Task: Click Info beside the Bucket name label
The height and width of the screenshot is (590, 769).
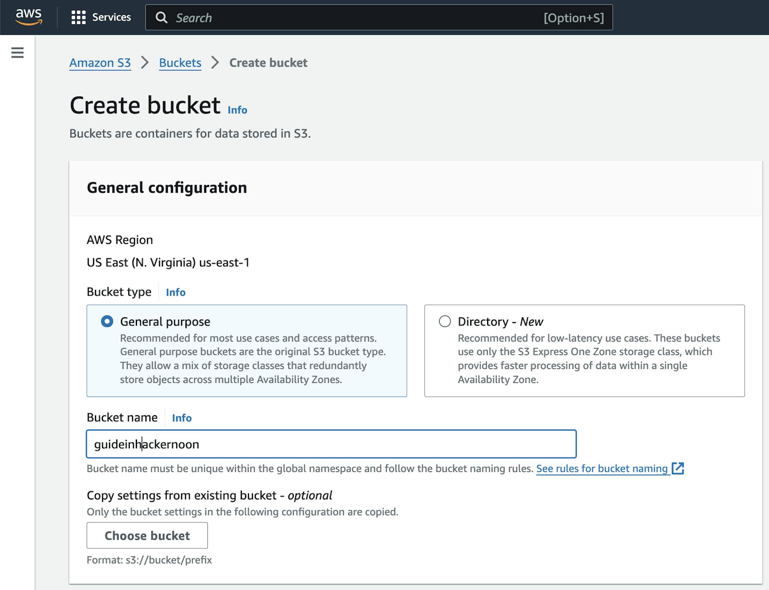Action: tap(181, 418)
